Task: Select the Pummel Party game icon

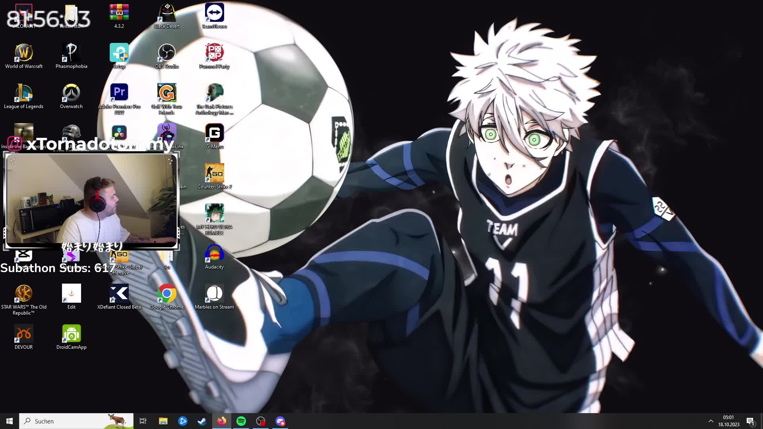Action: pos(215,56)
